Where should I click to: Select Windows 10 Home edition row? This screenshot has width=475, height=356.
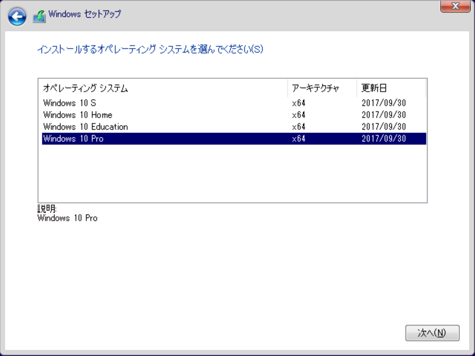(234, 115)
